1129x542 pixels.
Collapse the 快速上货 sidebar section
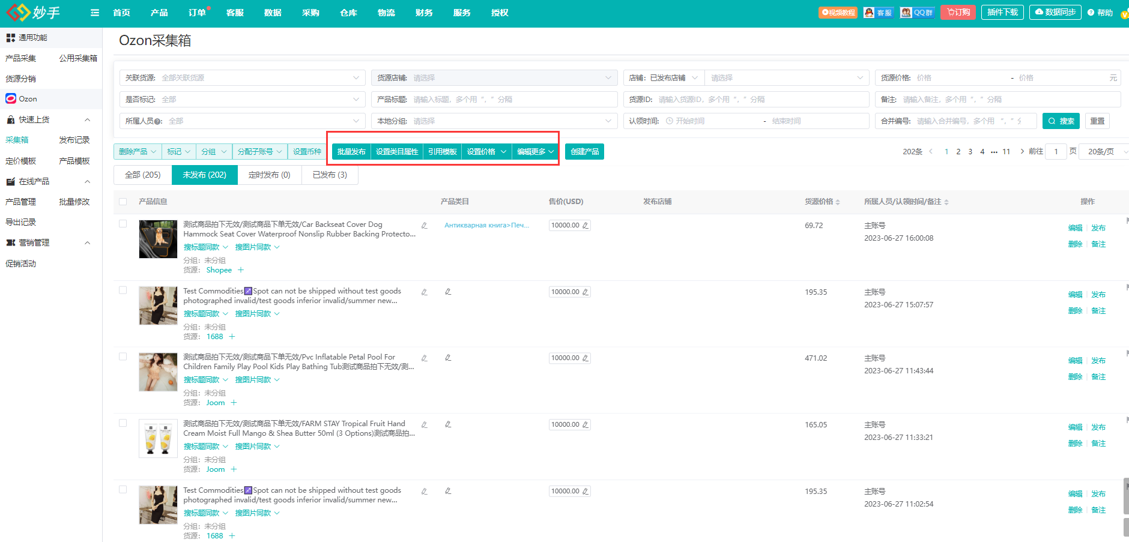pyautogui.click(x=87, y=120)
